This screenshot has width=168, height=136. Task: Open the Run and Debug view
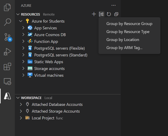pyautogui.click(x=7, y=52)
